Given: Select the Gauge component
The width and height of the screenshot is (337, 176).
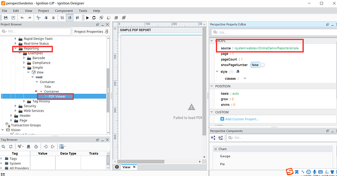Looking at the screenshot, I should tap(225, 157).
